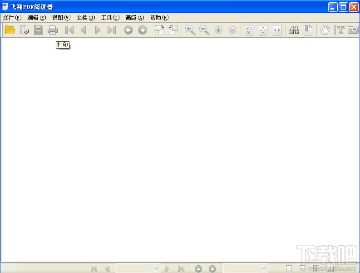
Task: Select the zoom out magnifier tool
Action: click(x=204, y=30)
